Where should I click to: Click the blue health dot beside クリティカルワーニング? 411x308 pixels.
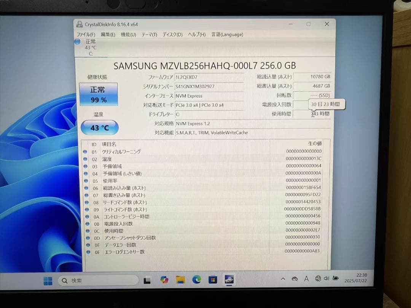pyautogui.click(x=85, y=152)
